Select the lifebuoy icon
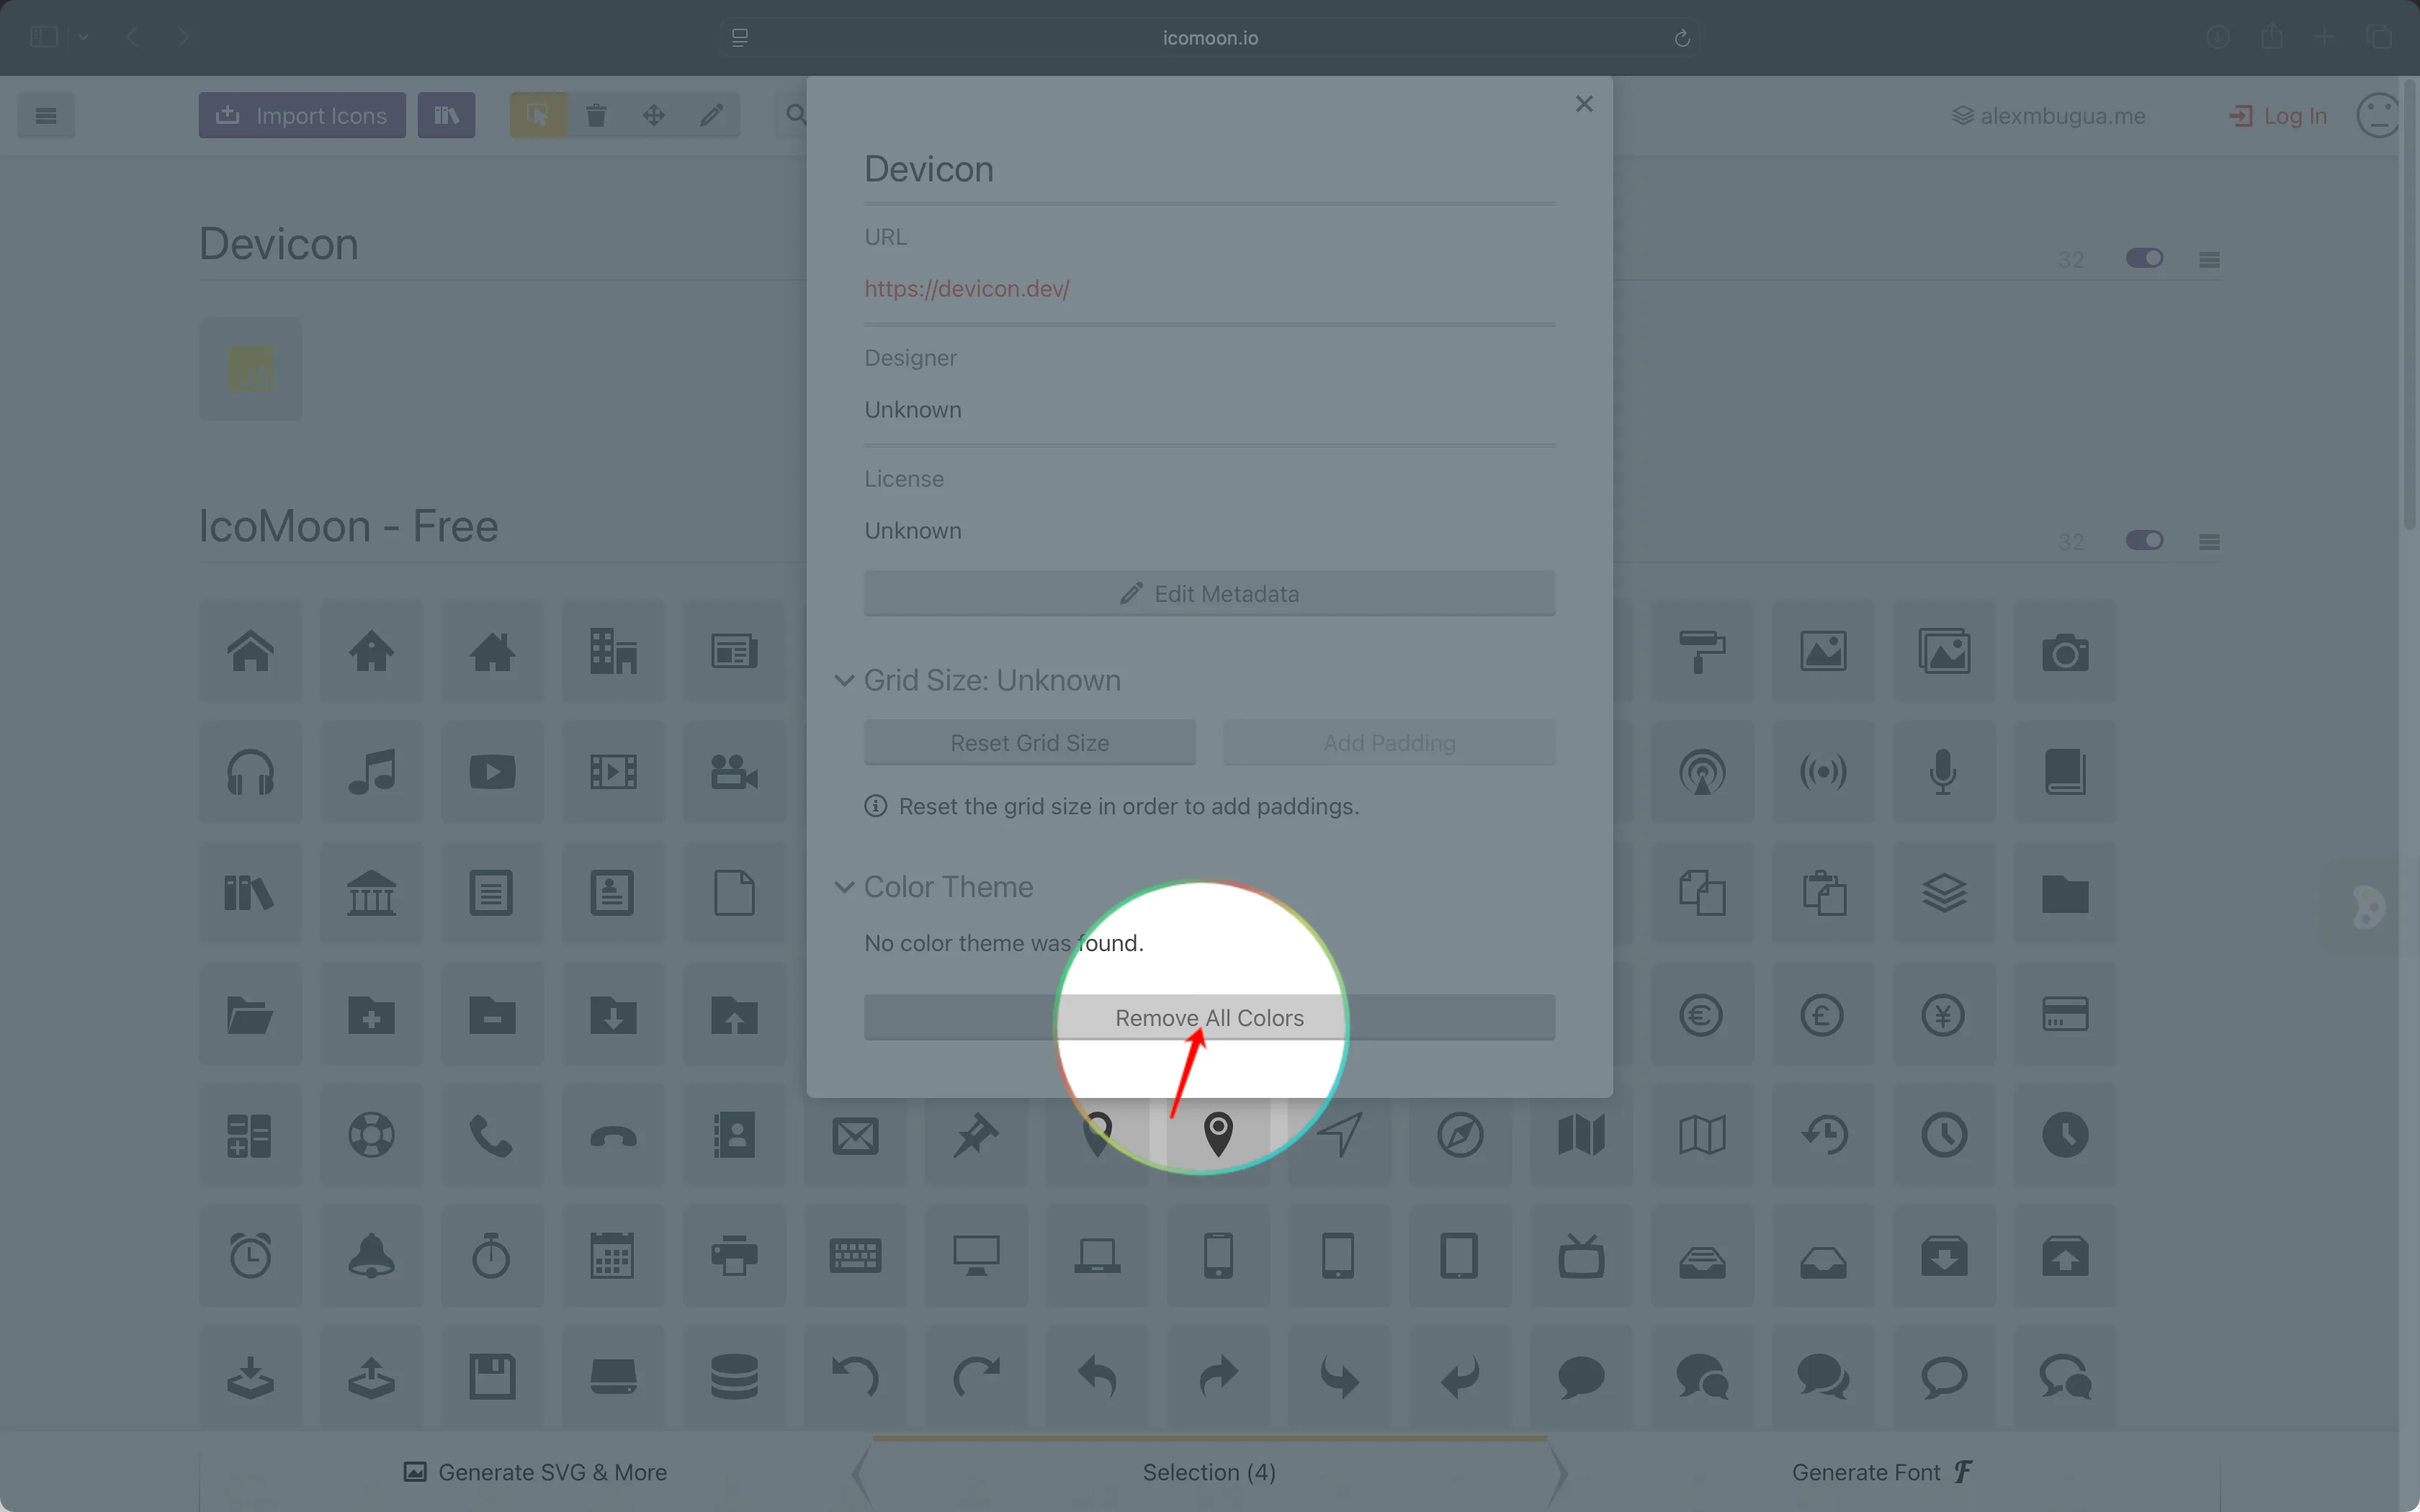Screen dimensions: 2420x1512 click(x=372, y=1136)
